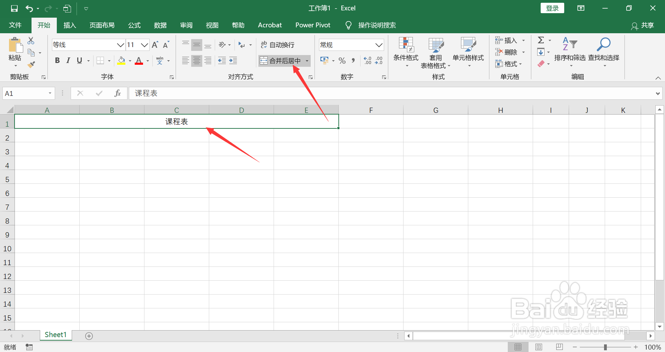Select the Sheet1 tab
Screen dimensions: 665x352
coord(55,335)
